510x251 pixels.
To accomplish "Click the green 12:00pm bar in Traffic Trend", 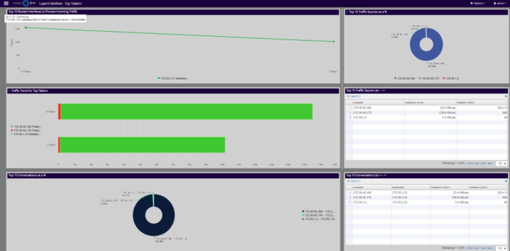I will point(186,111).
